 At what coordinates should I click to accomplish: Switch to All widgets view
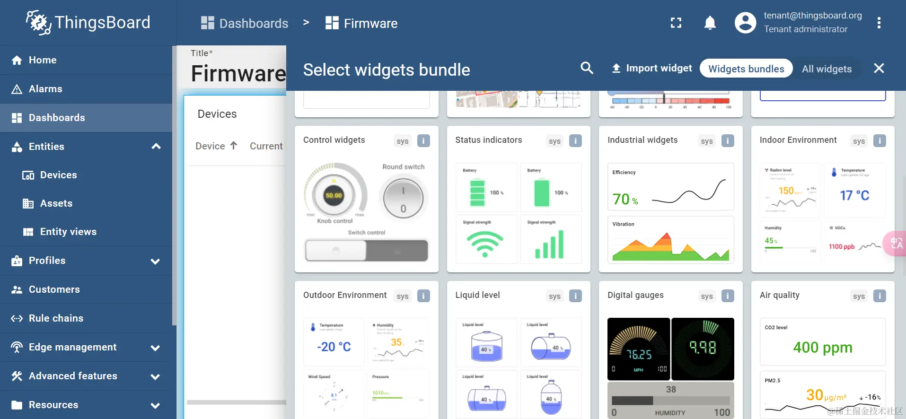(827, 69)
